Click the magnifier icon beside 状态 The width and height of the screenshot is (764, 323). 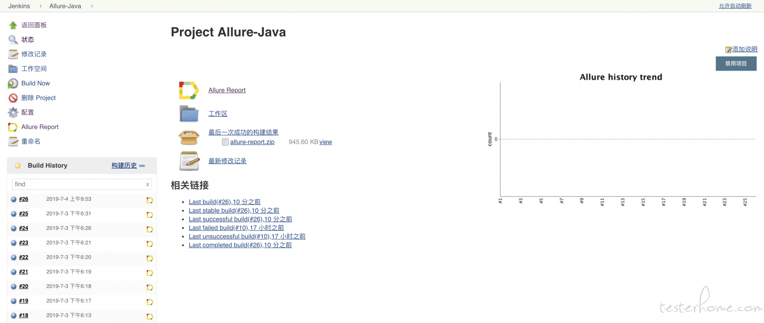13,40
